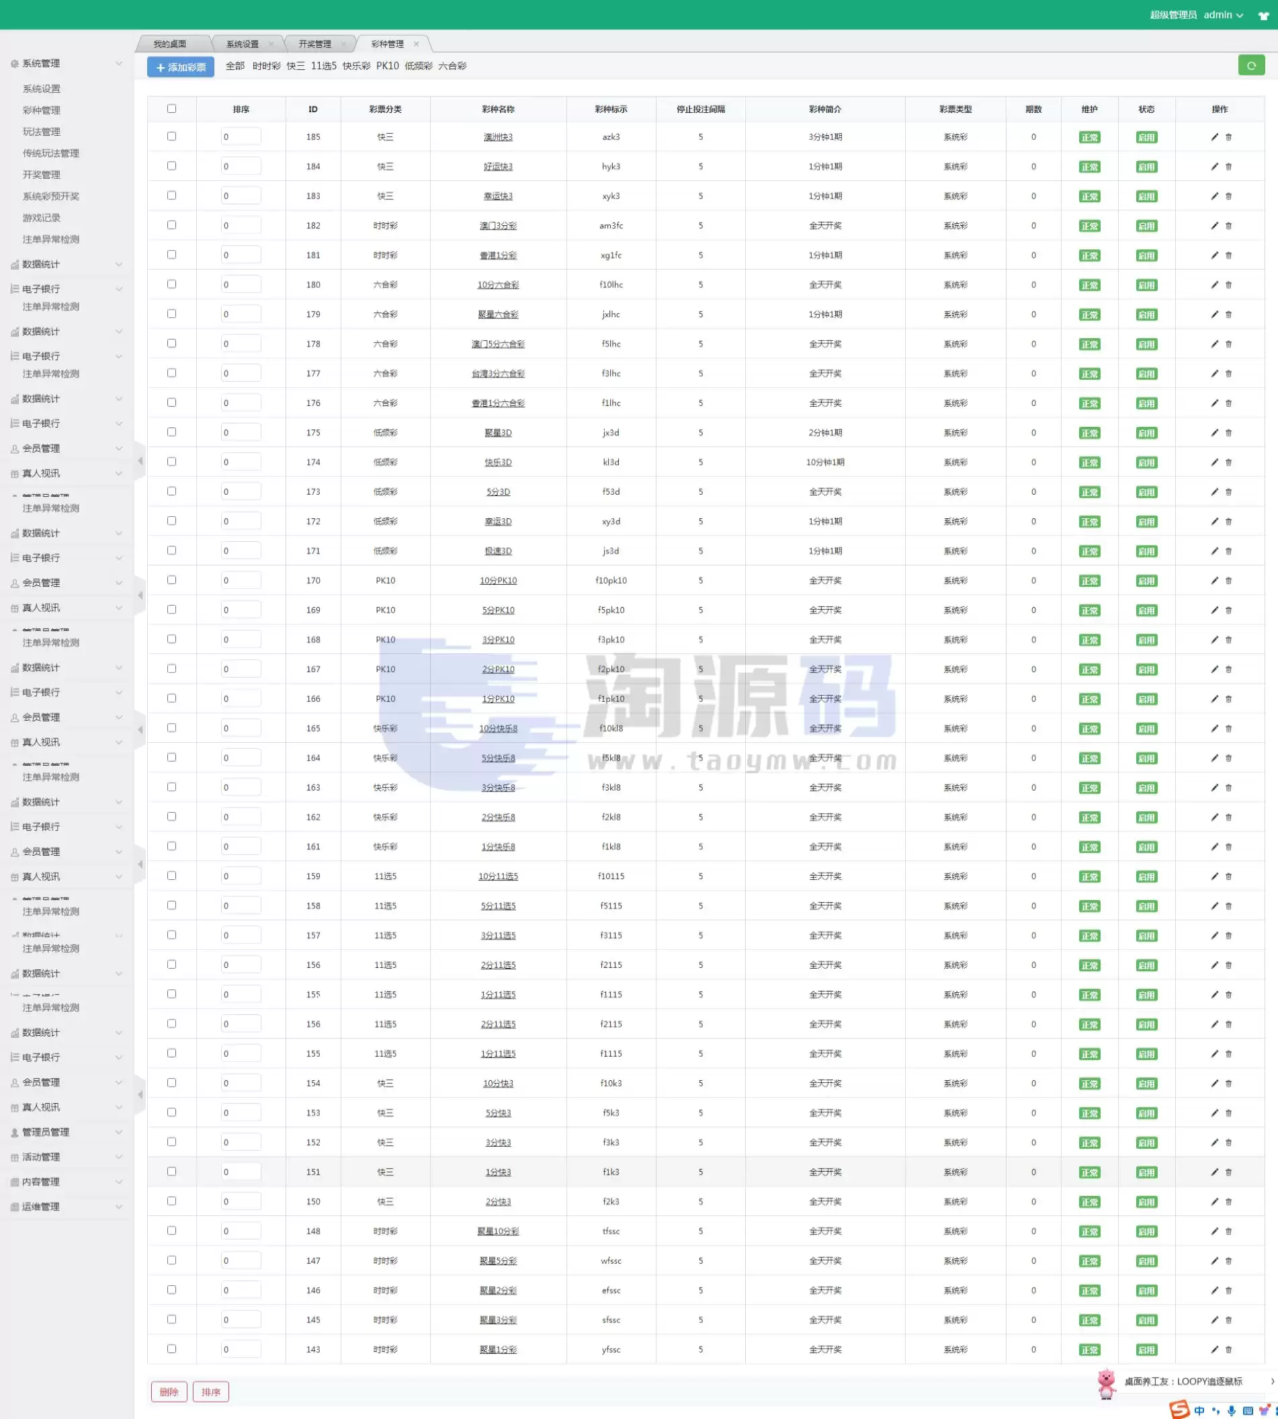The height and width of the screenshot is (1419, 1278).
Task: Check the box for lottery ID 146
Action: click(x=171, y=1290)
